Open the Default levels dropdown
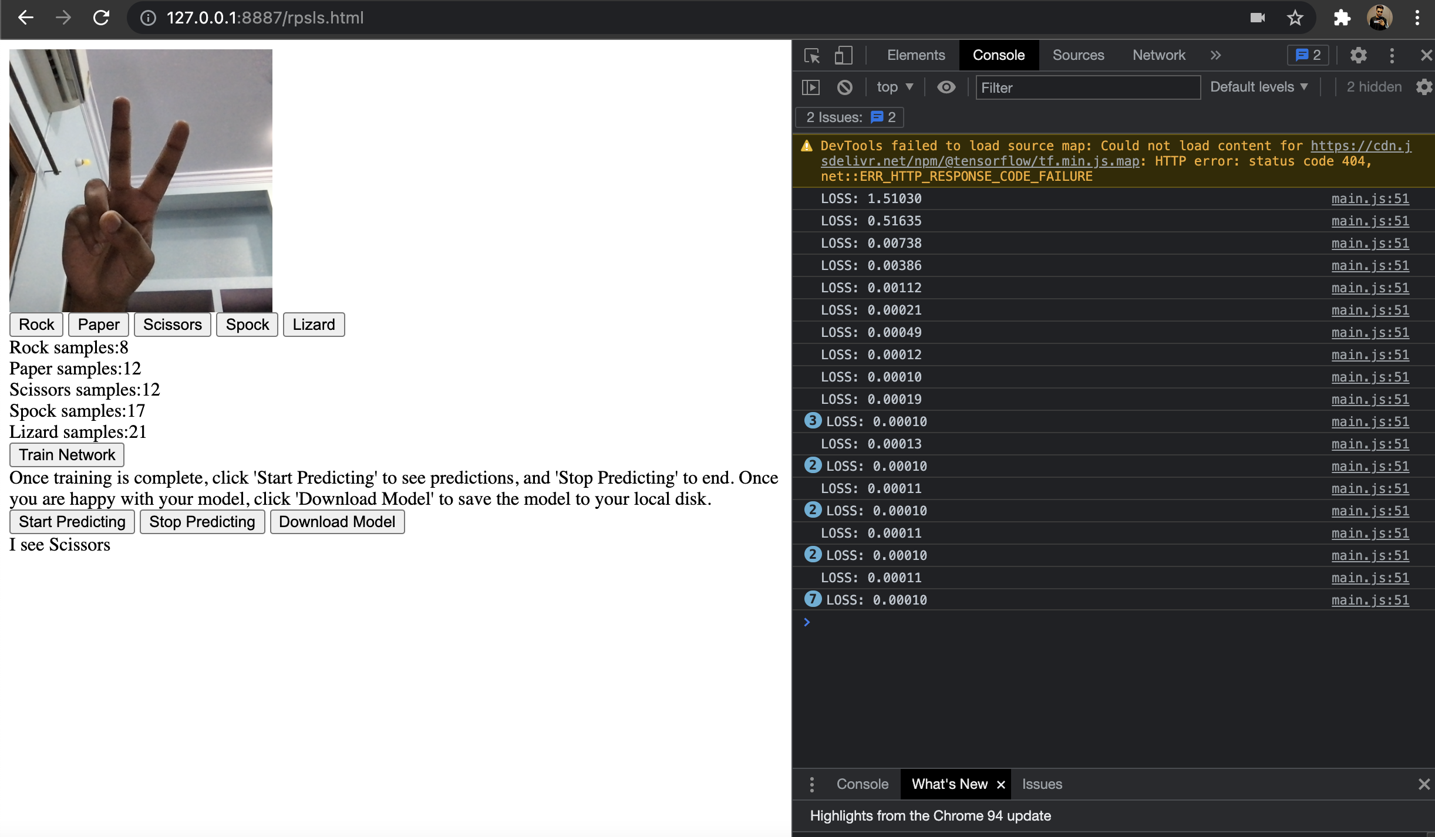1435x837 pixels. (1258, 86)
